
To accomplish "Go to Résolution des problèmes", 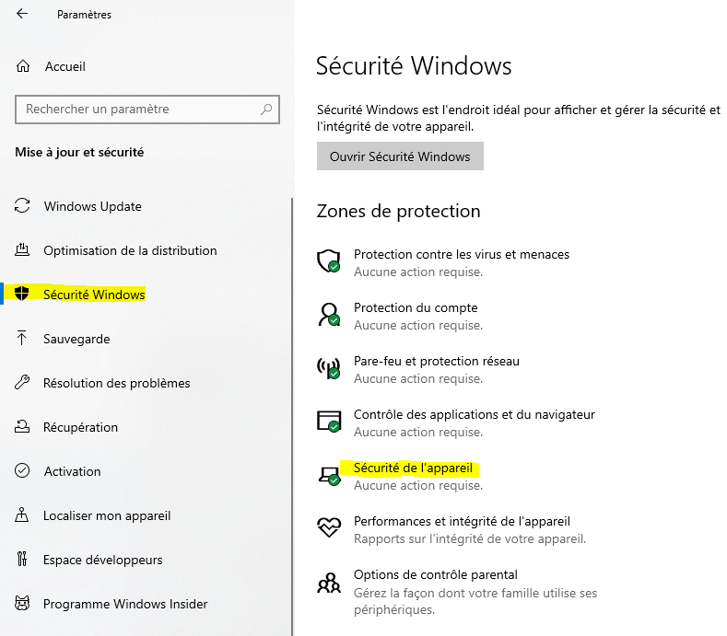I will pyautogui.click(x=116, y=383).
